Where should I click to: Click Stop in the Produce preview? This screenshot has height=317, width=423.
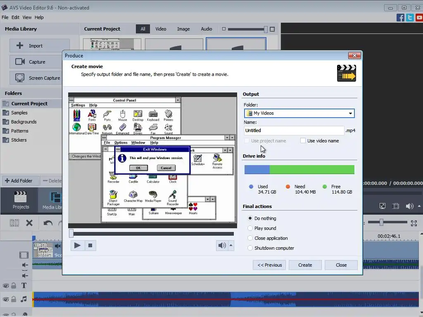[90, 246]
